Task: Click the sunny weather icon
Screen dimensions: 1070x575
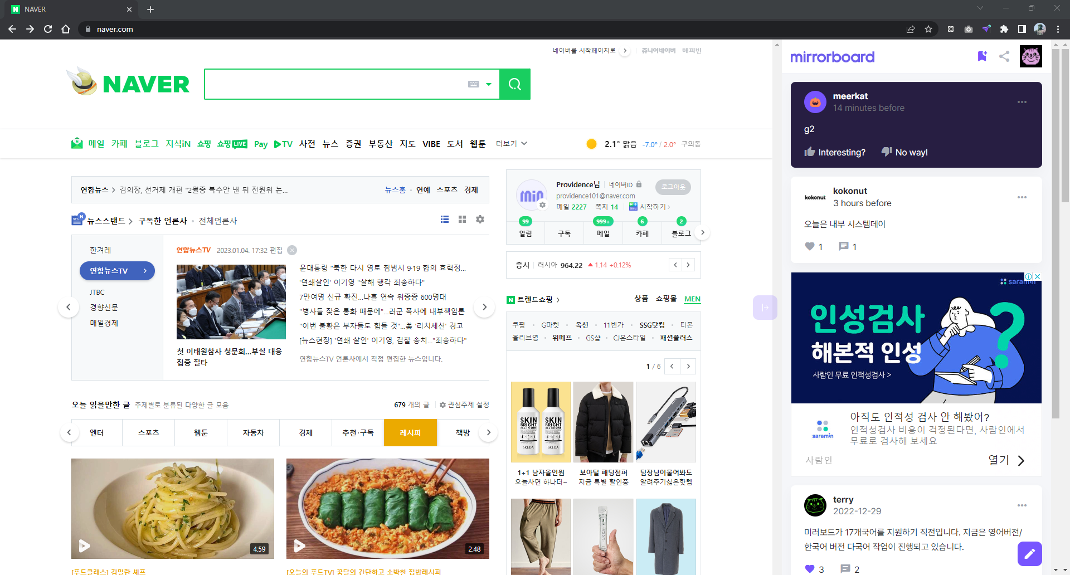Action: [591, 144]
